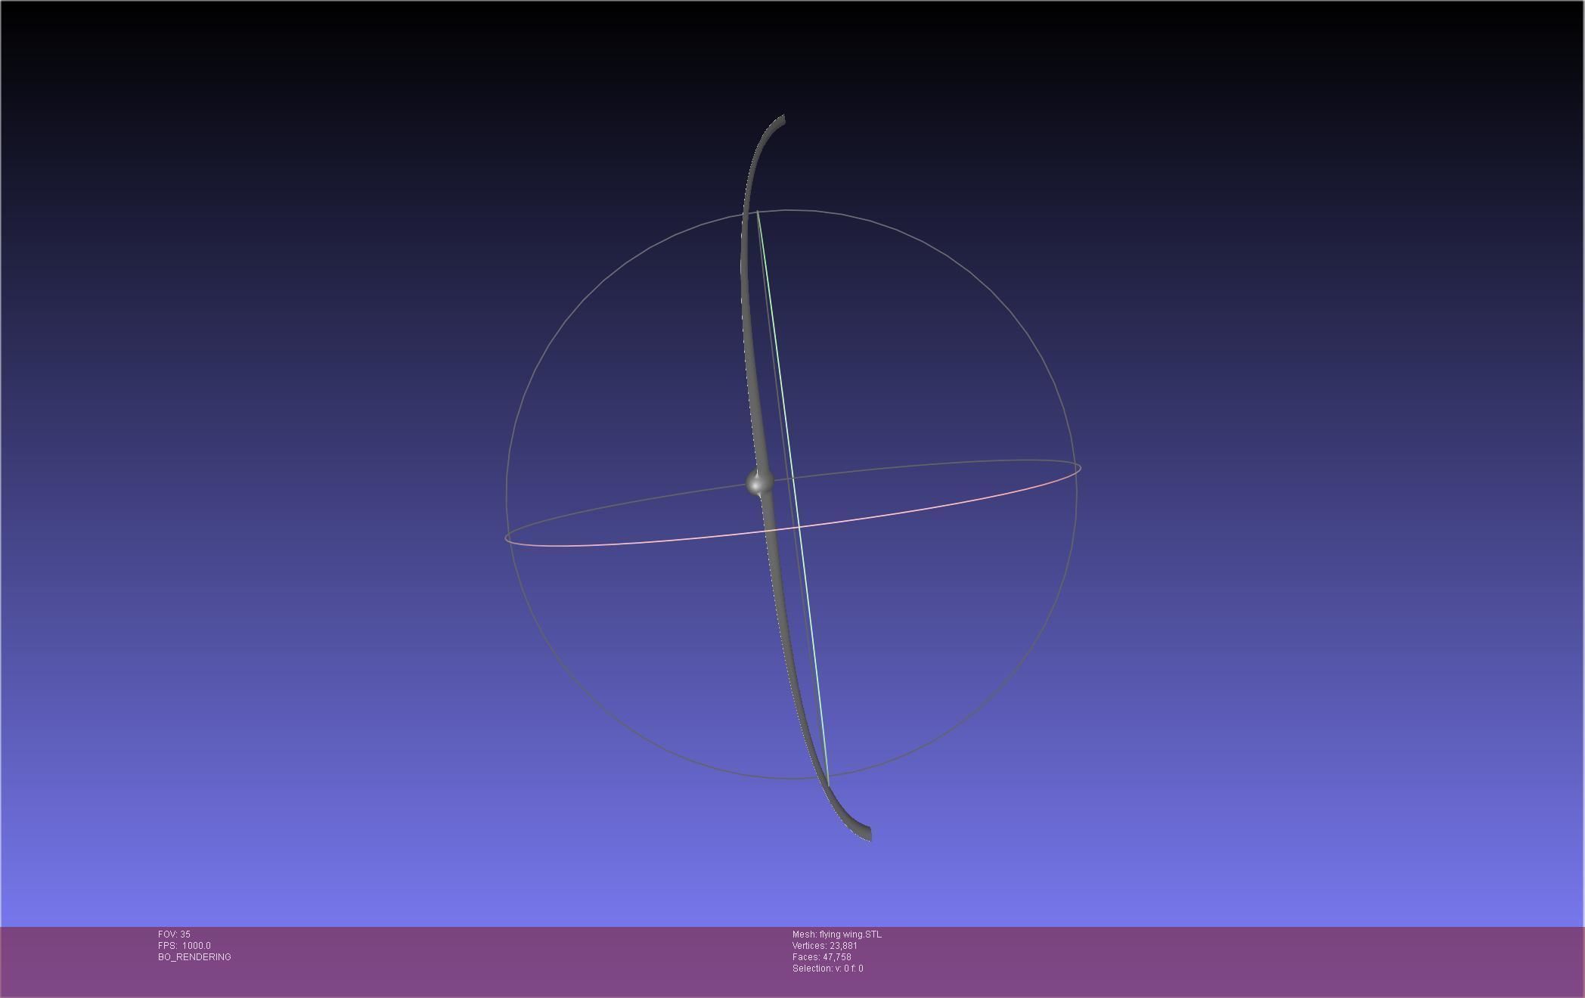Click the Selection: v: 0 f: 0 text
This screenshot has height=998, width=1585.
tap(827, 969)
